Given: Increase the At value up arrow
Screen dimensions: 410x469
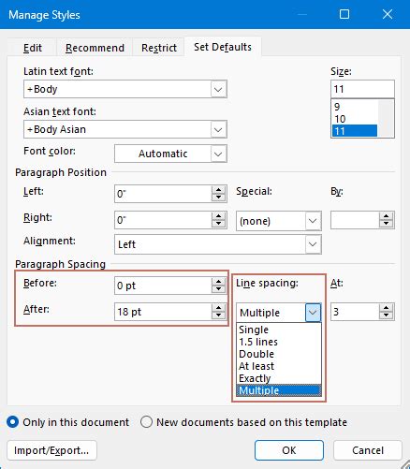Looking at the screenshot, I should [387, 308].
